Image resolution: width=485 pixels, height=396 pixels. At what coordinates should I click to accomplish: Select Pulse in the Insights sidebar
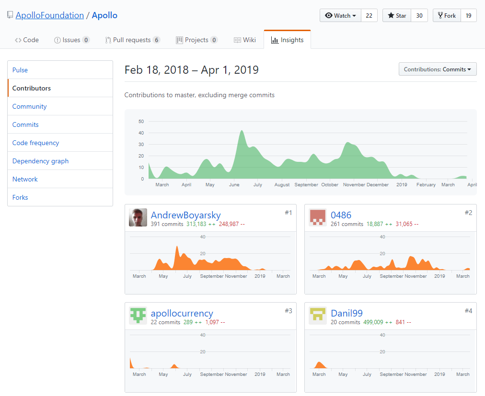point(20,70)
